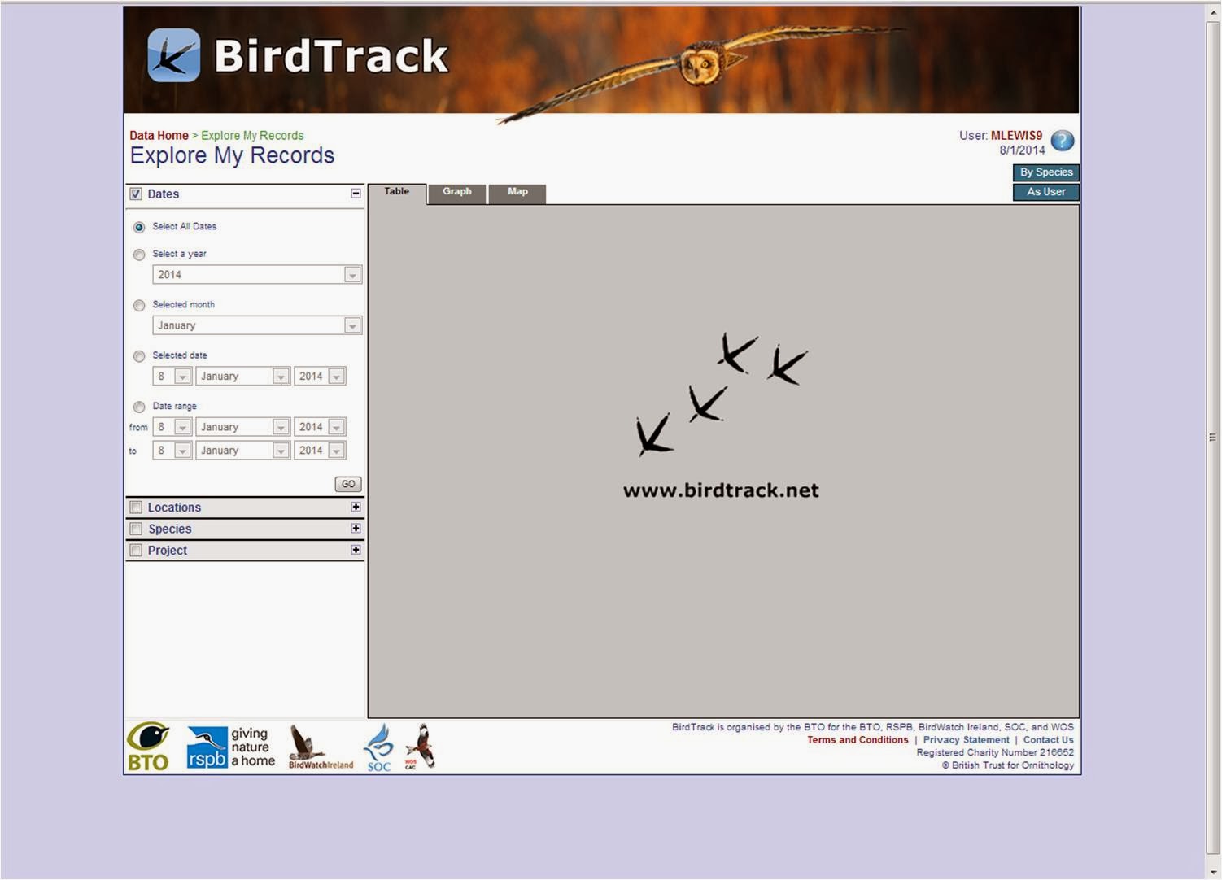Choose the Selected date radio button
Screen dimensions: 1222x880
139,356
